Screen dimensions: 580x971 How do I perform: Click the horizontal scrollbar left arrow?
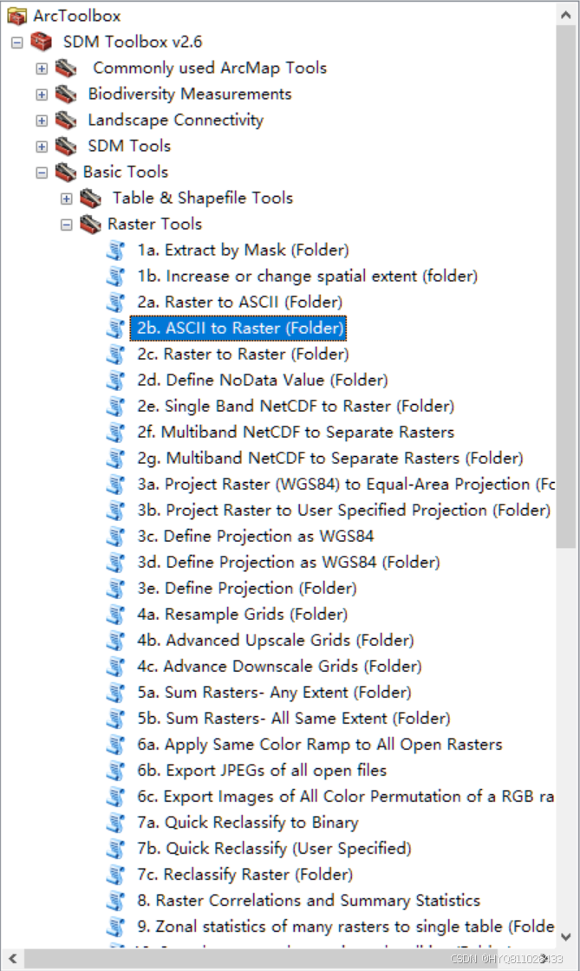[x=12, y=959]
